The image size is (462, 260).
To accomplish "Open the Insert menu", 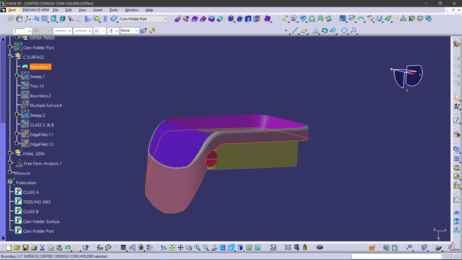I will click(x=98, y=10).
